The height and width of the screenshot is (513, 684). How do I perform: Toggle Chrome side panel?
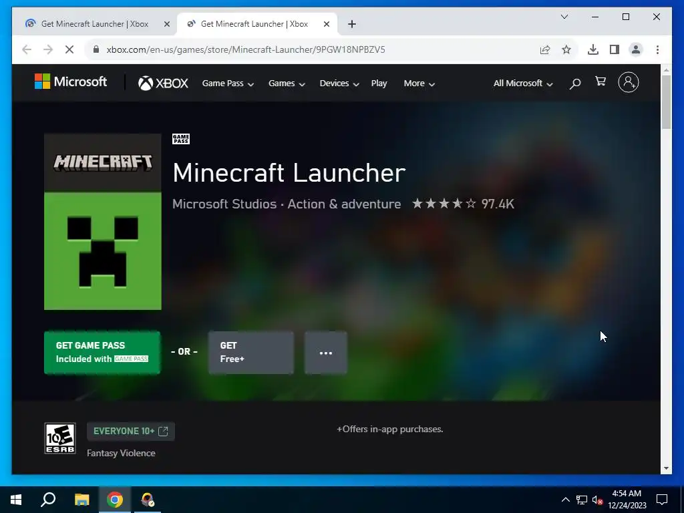tap(615, 49)
